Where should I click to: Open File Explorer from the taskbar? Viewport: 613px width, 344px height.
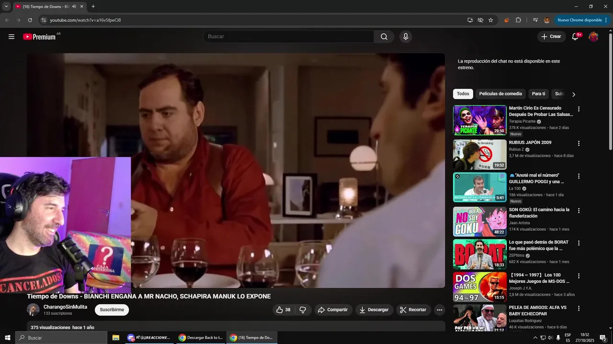point(115,338)
